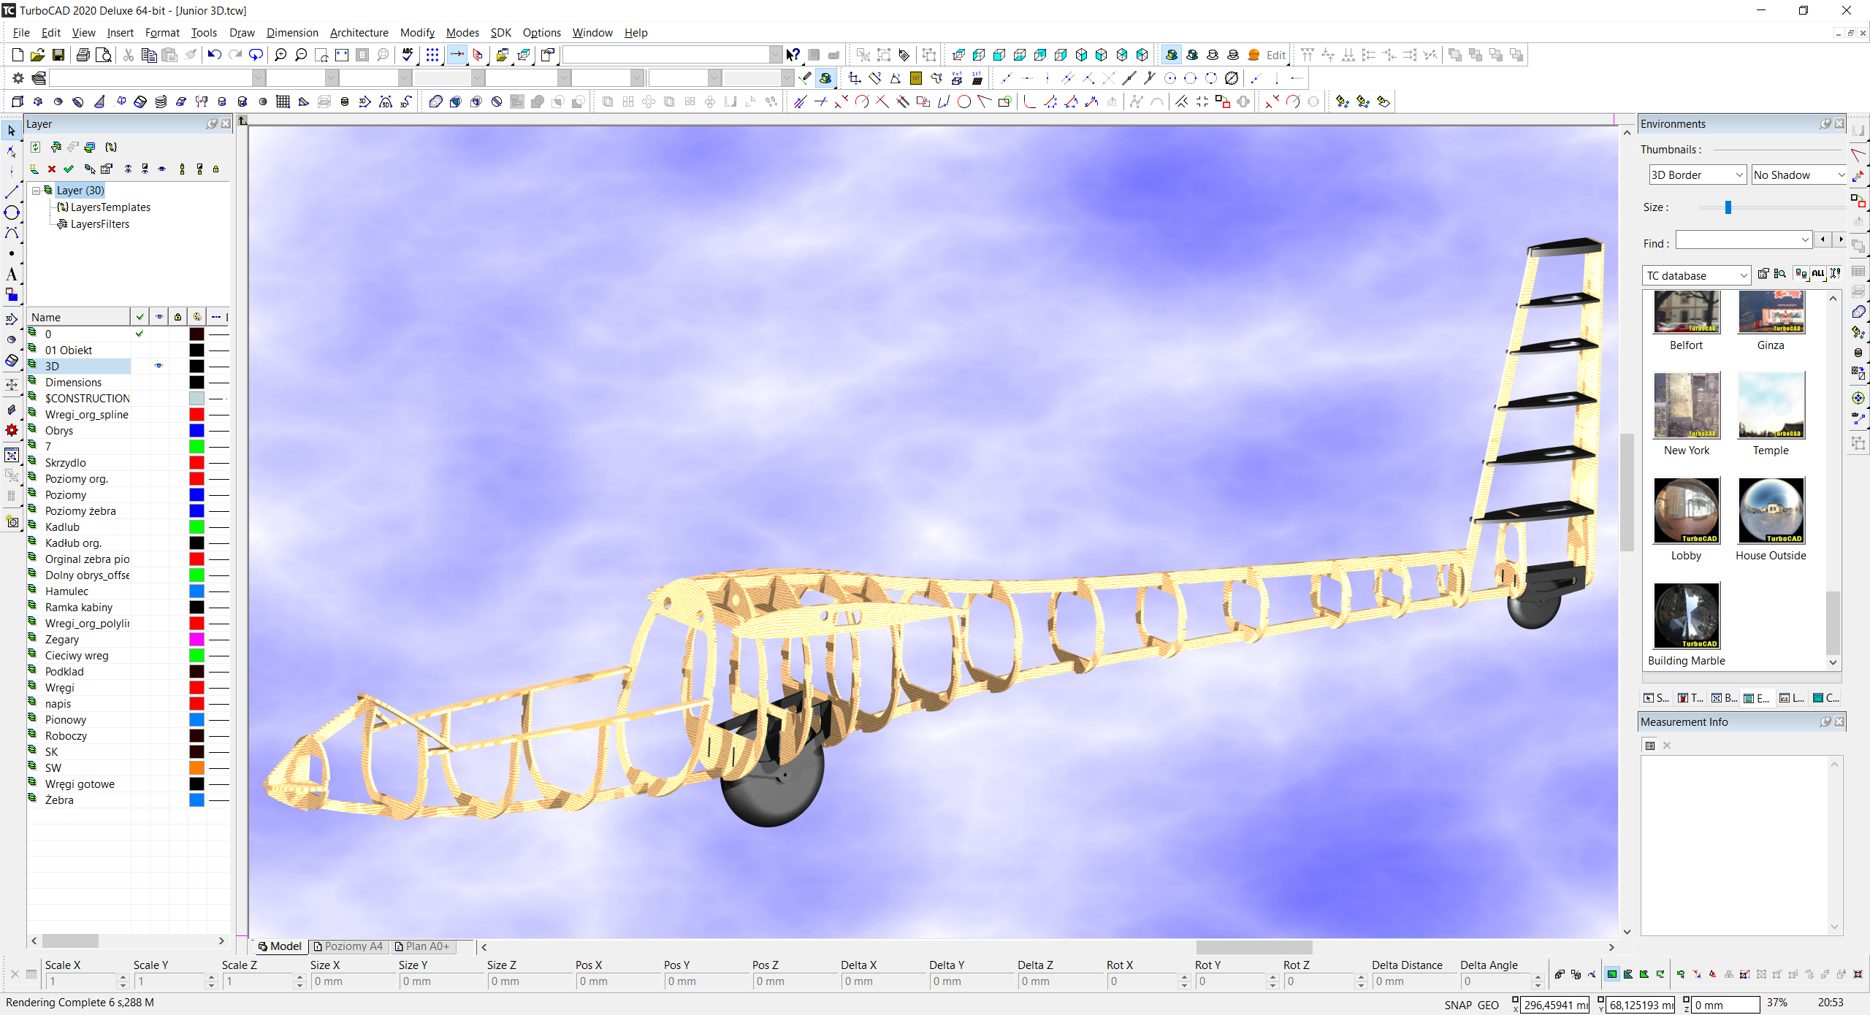Select the 3D Box tool icon
This screenshot has width=1870, height=1015.
pos(18,101)
